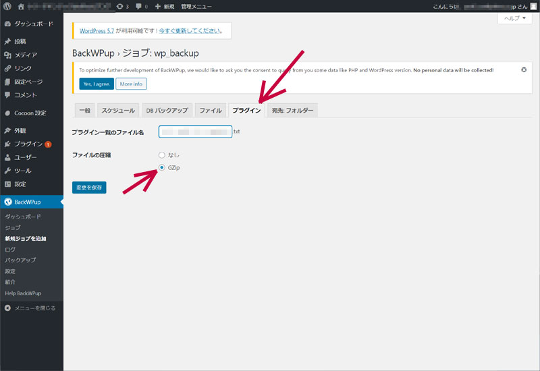540x371 pixels.
Task: Open Cocoon 設定 sidebar item
Action: click(32, 113)
